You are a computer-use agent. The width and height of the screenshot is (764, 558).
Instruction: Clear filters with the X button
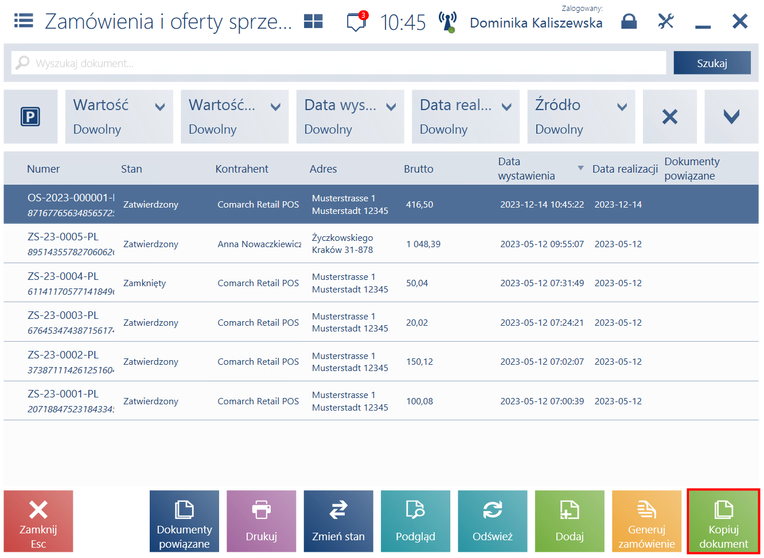click(670, 116)
